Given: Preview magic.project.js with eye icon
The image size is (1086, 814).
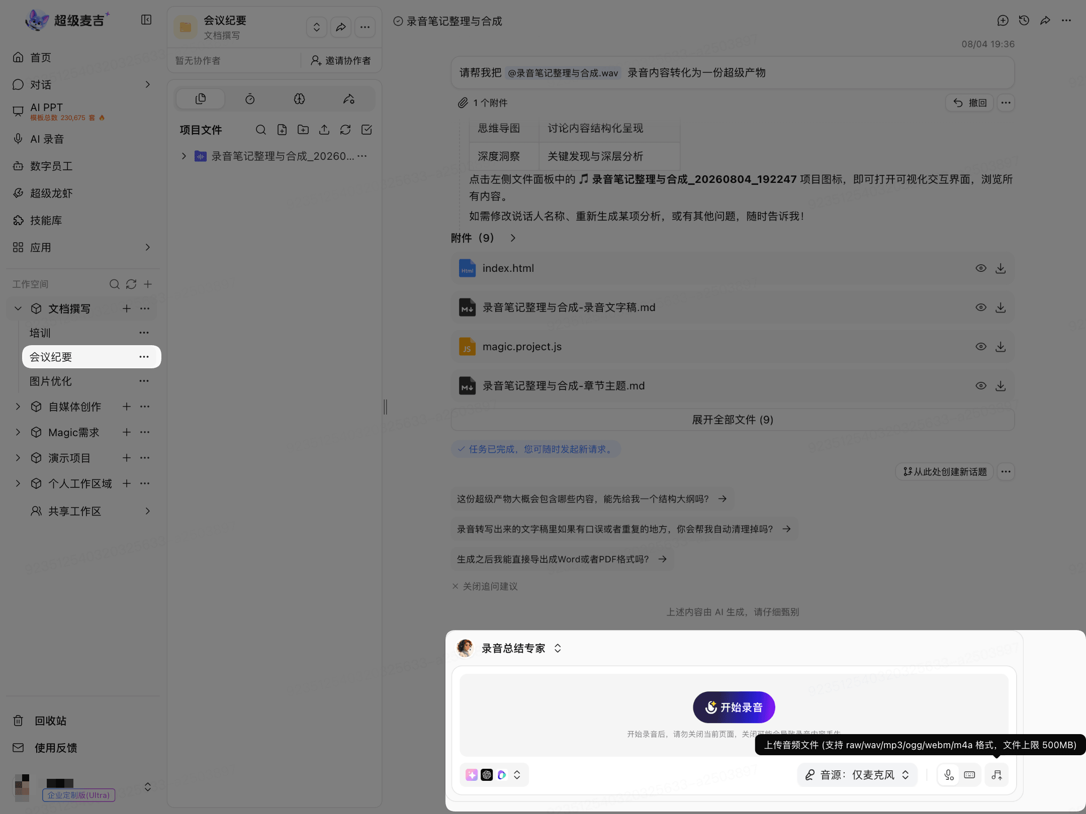Looking at the screenshot, I should click(981, 347).
